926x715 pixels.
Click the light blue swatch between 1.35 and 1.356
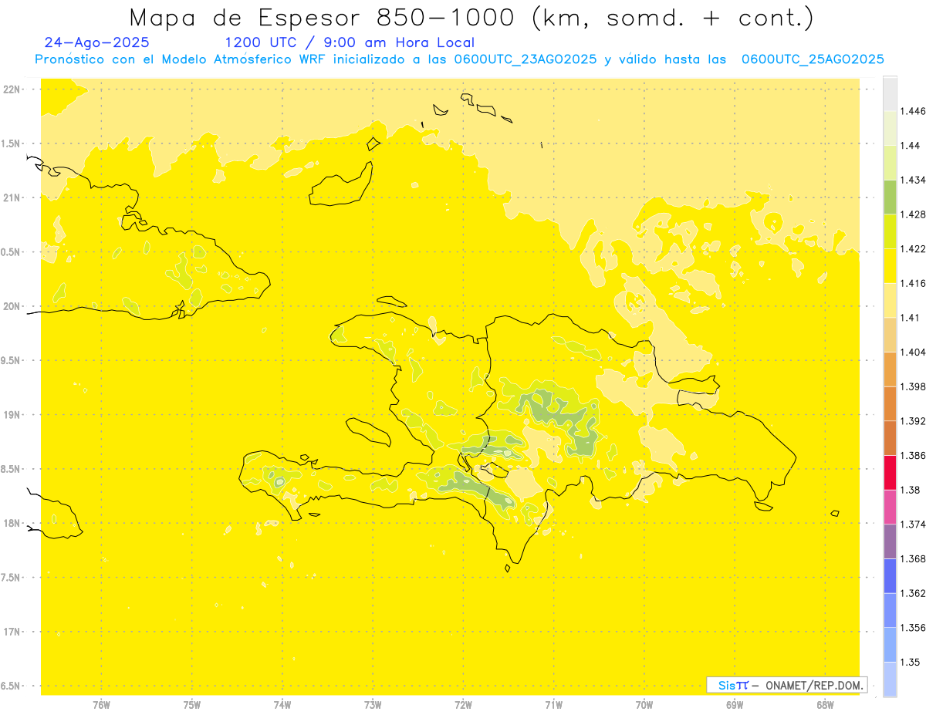[890, 644]
